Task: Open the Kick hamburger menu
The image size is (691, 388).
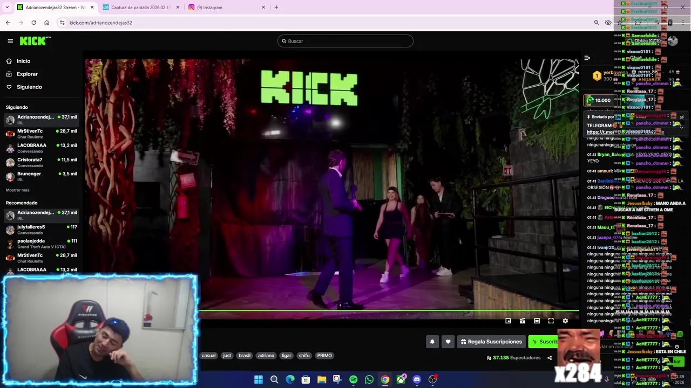Action: click(10, 41)
